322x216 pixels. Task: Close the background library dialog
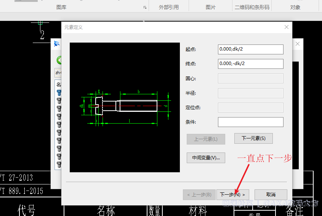[298, 44]
